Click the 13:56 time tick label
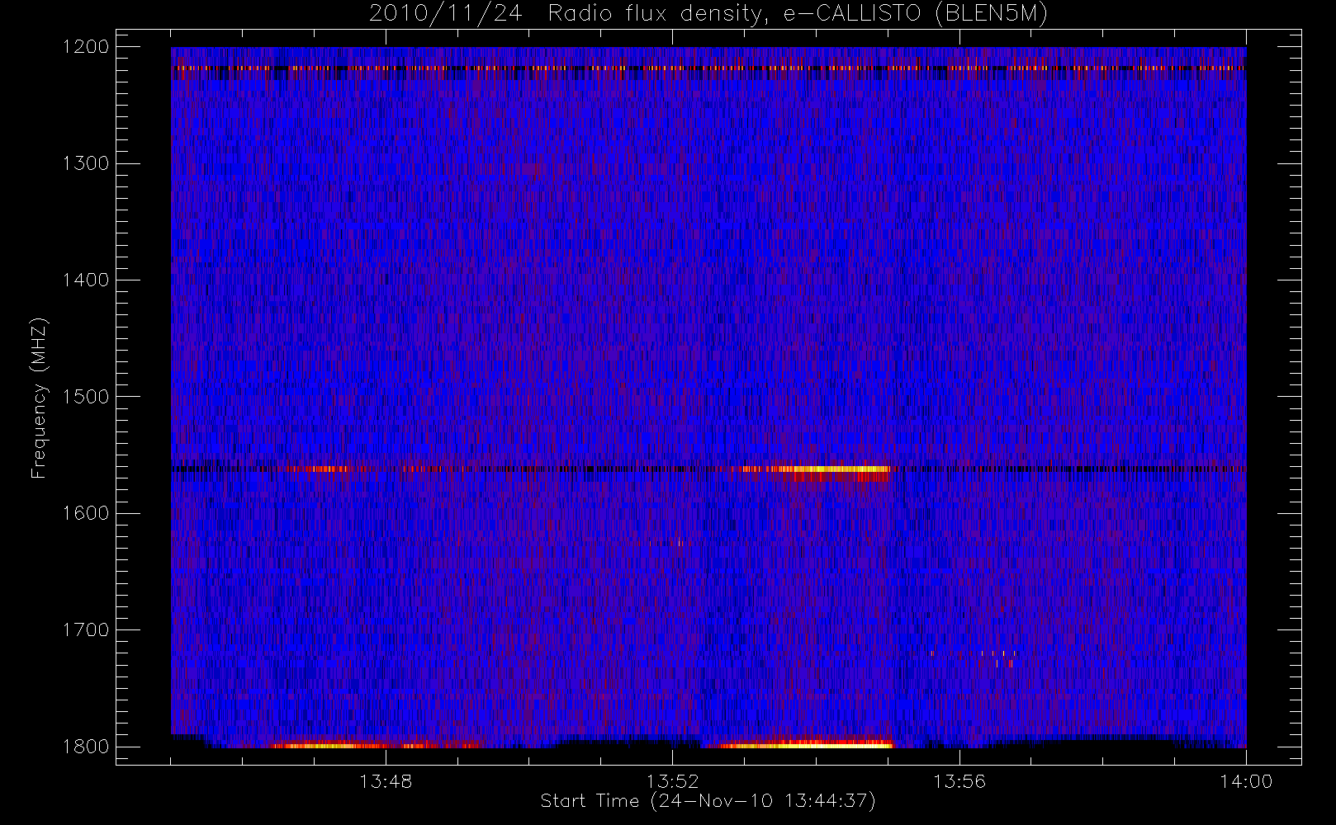This screenshot has width=1336, height=825. (959, 781)
